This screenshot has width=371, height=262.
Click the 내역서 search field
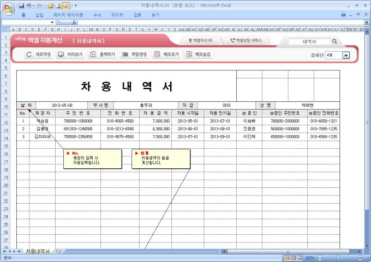pyautogui.click(x=309, y=41)
